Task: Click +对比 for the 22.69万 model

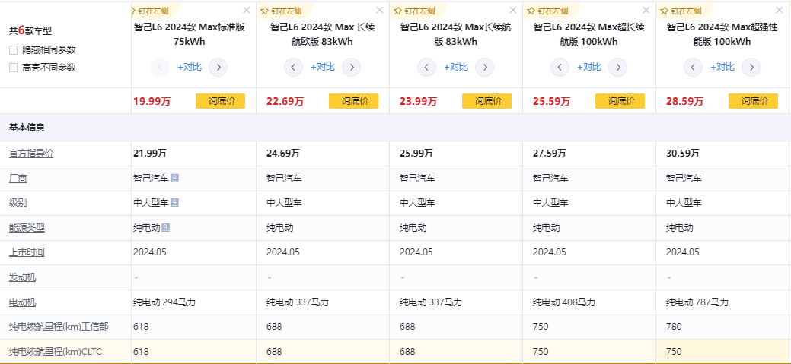Action: [322, 67]
